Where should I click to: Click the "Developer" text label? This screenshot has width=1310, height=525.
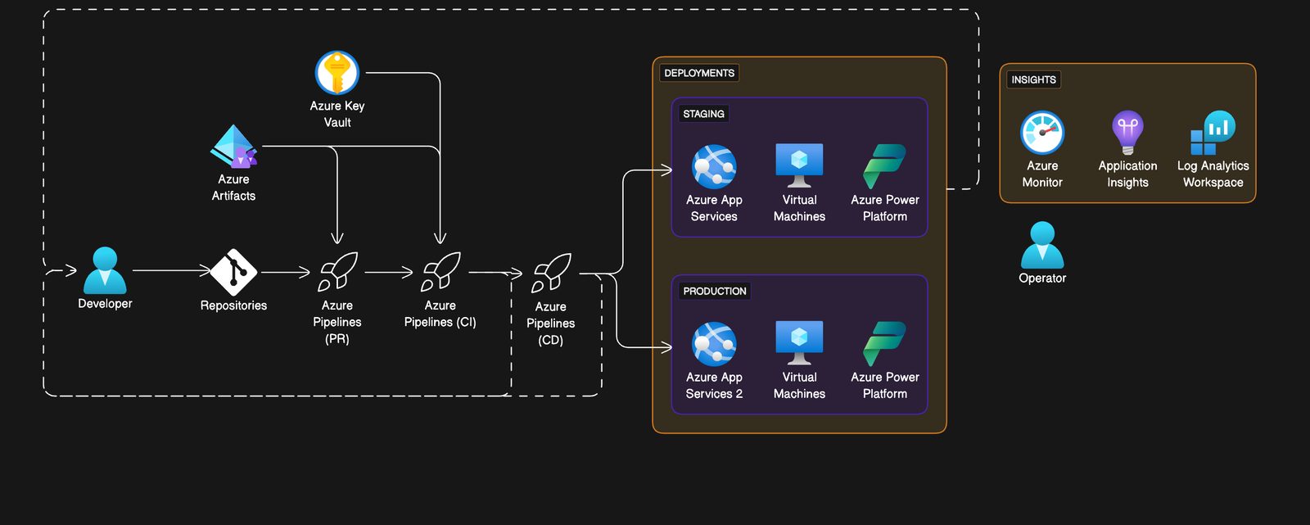(105, 304)
